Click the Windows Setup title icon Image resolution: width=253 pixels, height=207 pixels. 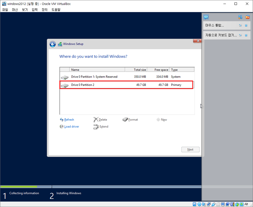click(60, 44)
